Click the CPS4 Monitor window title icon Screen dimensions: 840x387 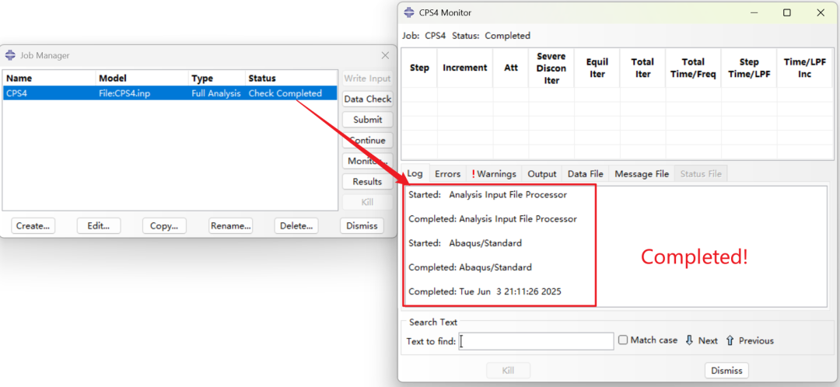(x=409, y=12)
